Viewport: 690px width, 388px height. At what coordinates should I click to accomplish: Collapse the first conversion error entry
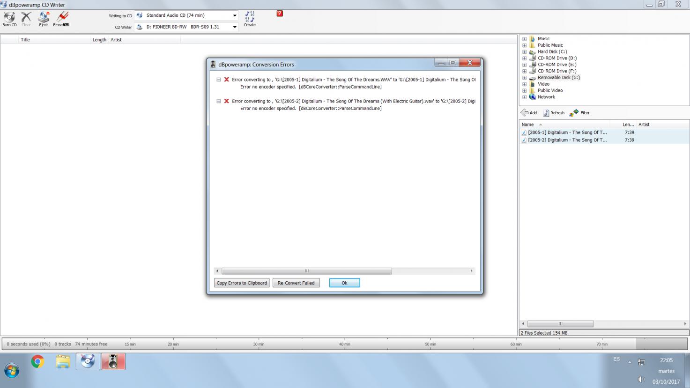coord(218,80)
